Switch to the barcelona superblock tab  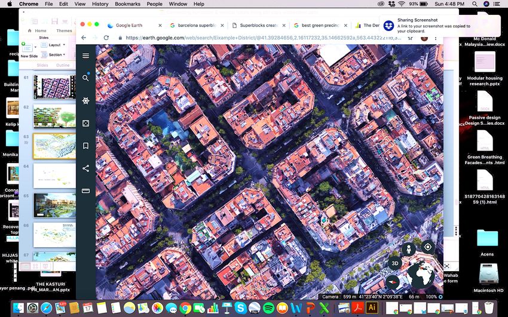click(x=197, y=25)
